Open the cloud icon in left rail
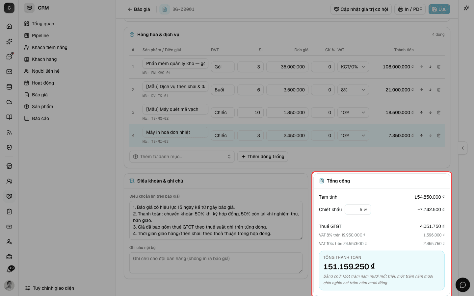This screenshot has height=296, width=474. (9, 102)
